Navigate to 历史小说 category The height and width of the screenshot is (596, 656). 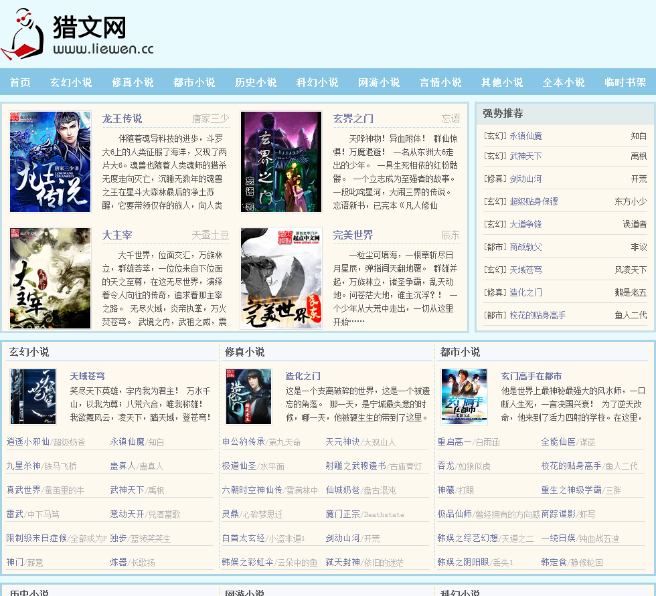pos(256,82)
